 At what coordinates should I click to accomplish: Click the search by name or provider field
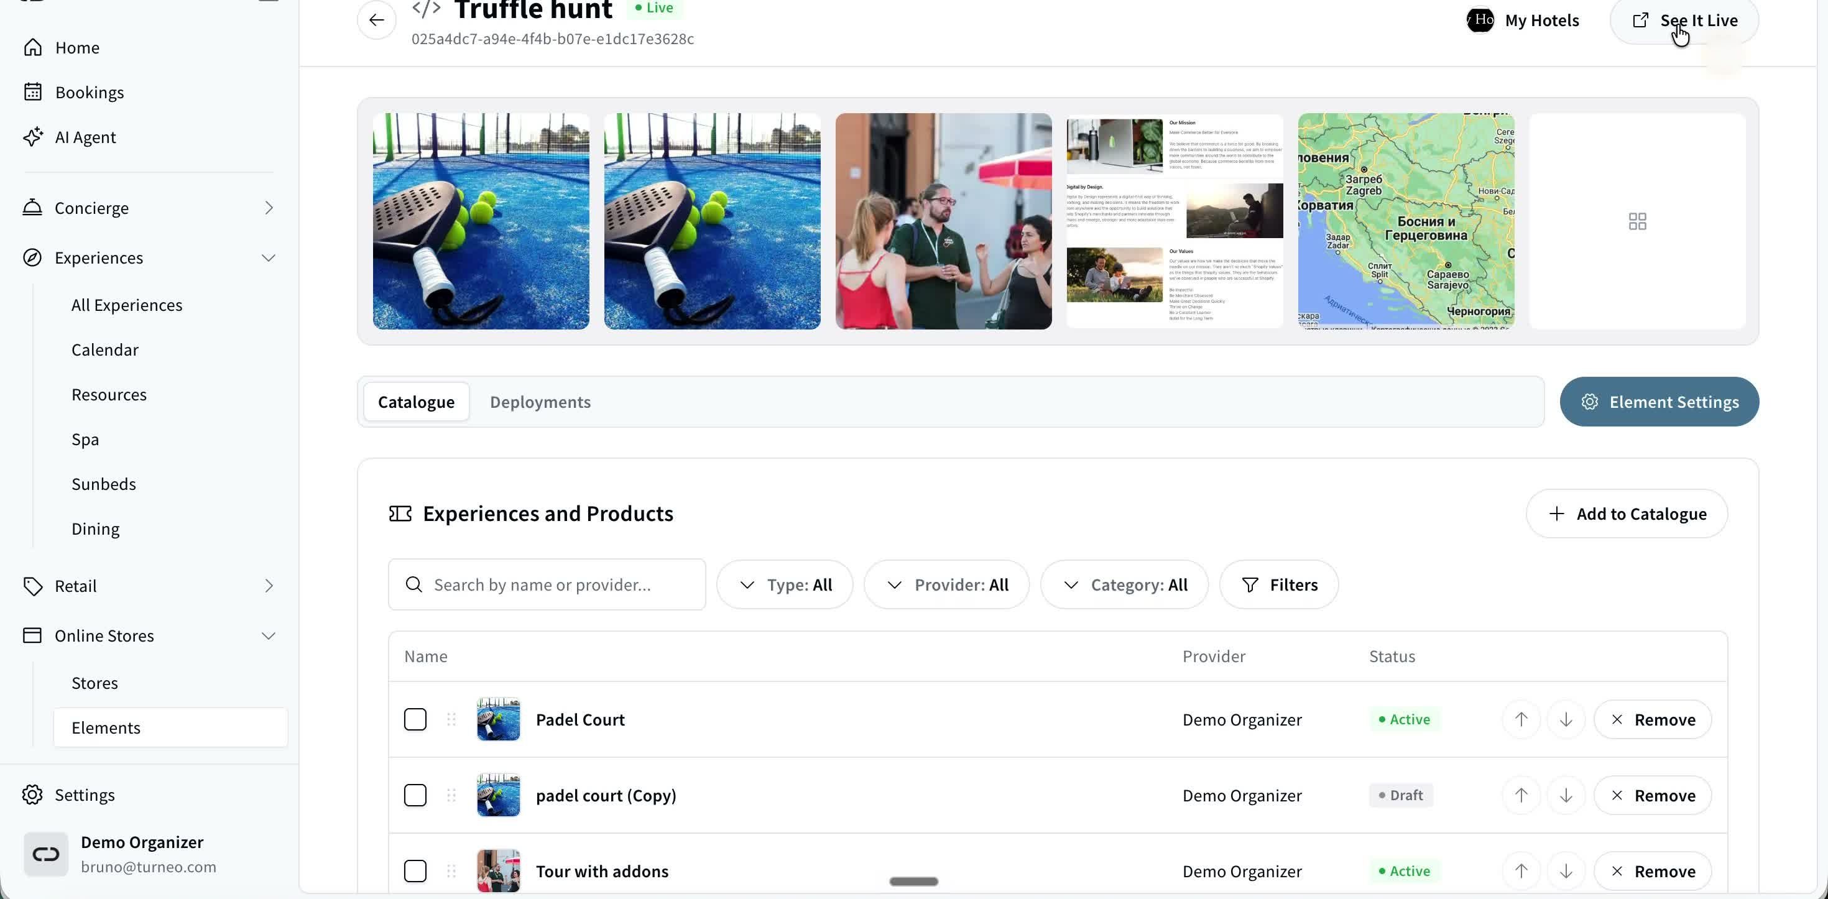click(547, 584)
